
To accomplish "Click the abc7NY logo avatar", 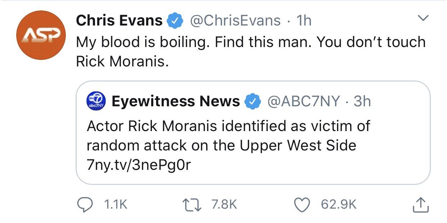I will click(x=97, y=102).
